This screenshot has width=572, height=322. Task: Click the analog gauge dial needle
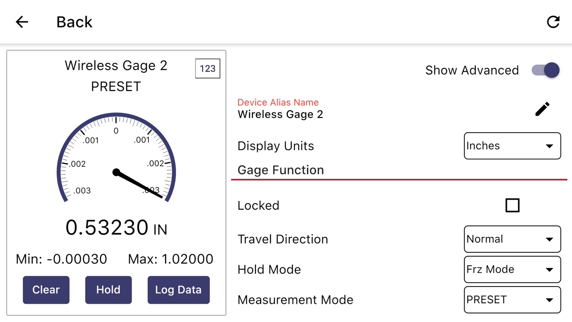tap(139, 185)
